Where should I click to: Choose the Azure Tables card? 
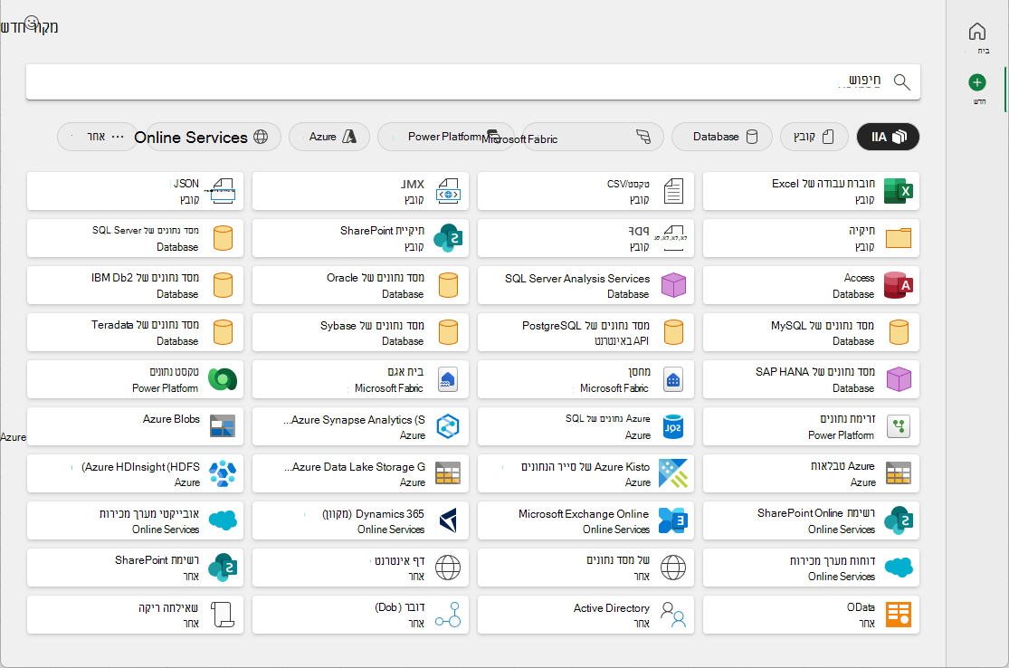811,473
